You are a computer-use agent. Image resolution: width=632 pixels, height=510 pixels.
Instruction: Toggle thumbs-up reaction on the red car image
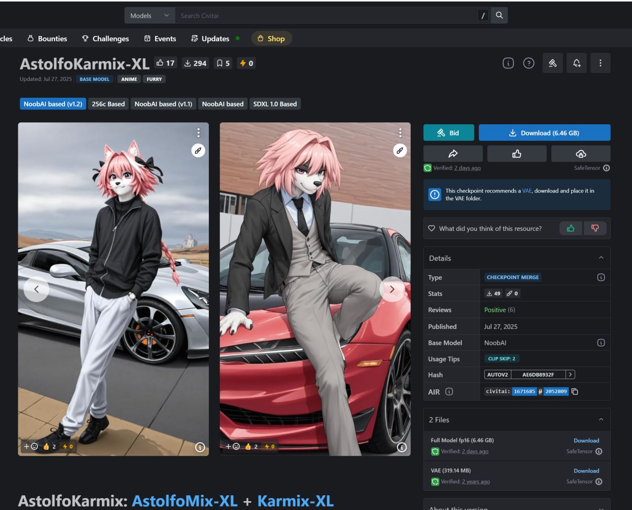tap(251, 446)
